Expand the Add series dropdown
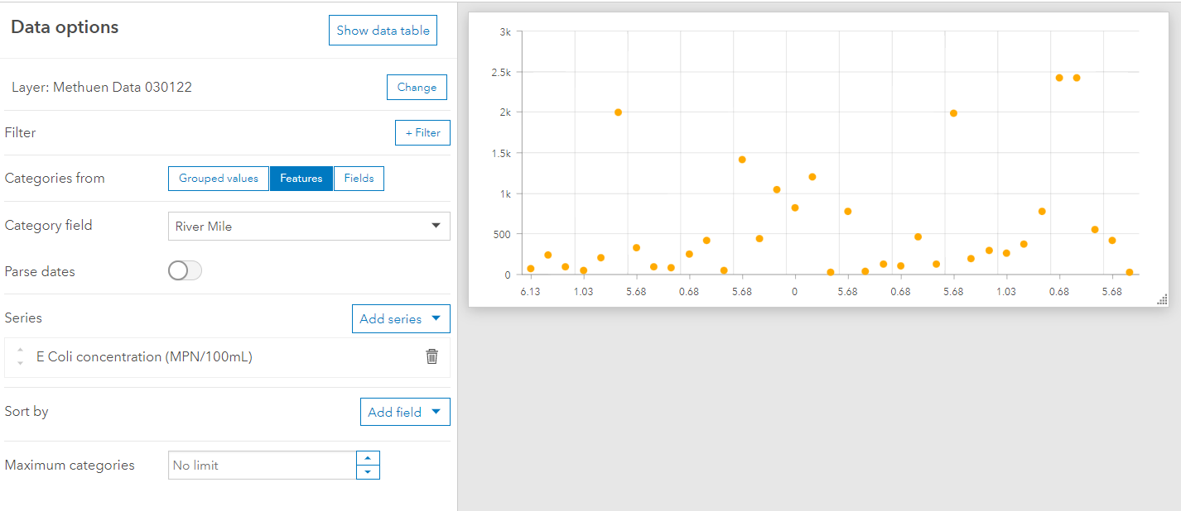Viewport: 1181px width, 511px height. 401,319
